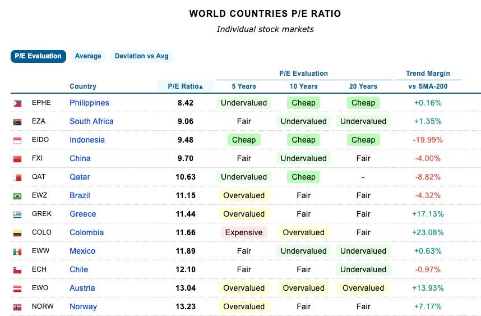Viewport: 481px width, 316px height.
Task: Click the Philippines flag icon
Action: [x=17, y=103]
